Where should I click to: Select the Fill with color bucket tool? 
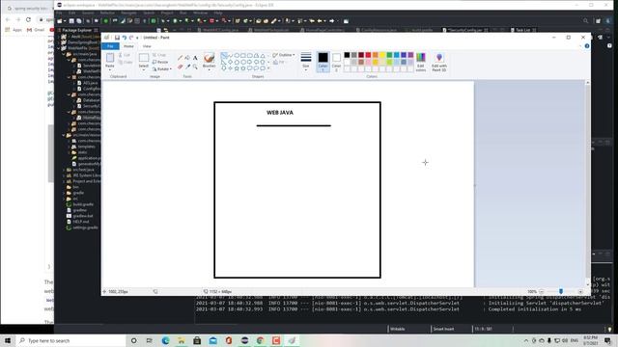[187, 58]
